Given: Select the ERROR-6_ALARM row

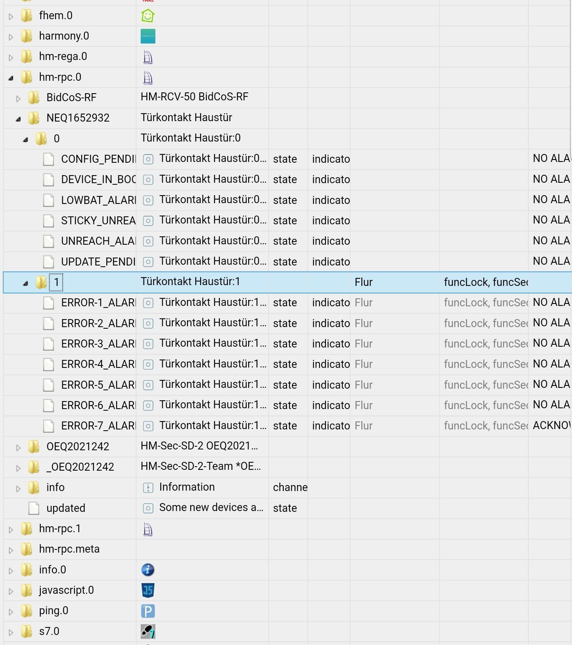Looking at the screenshot, I should click(x=287, y=405).
